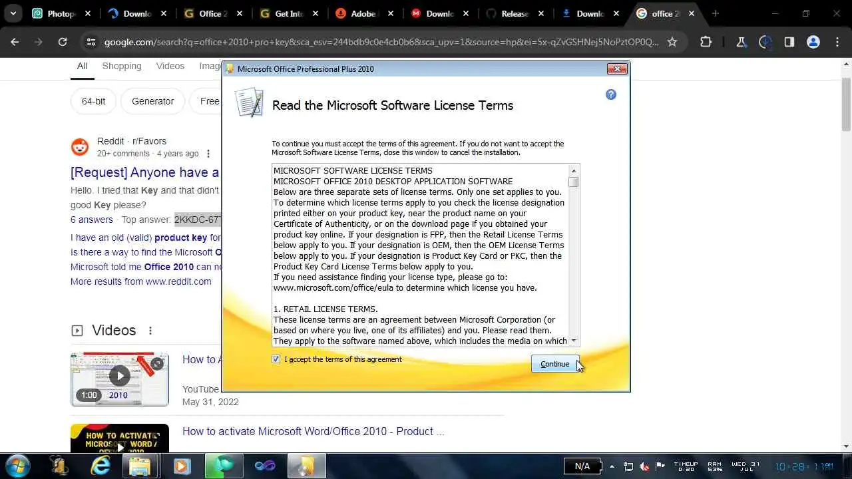The image size is (852, 479).
Task: Click the RAM 53% gadget
Action: 716,466
